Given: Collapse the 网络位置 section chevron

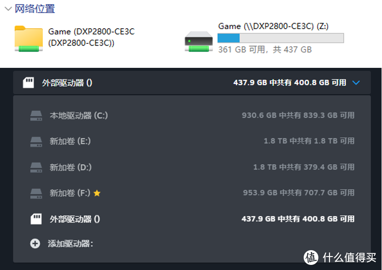Looking at the screenshot, I should coord(7,8).
